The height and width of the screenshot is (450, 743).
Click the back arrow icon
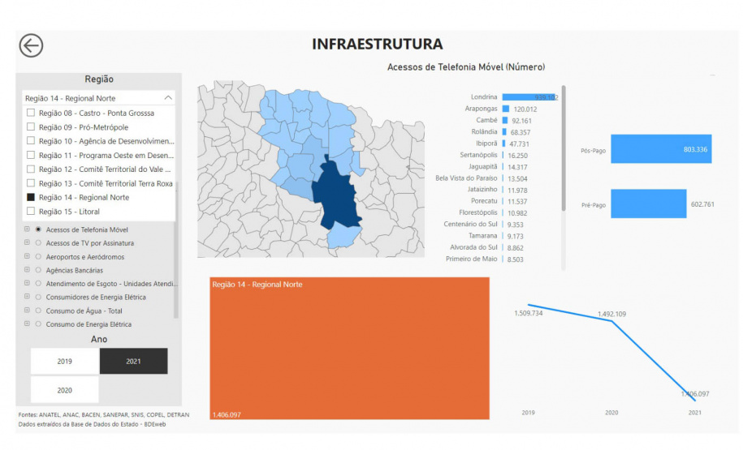pos(31,45)
